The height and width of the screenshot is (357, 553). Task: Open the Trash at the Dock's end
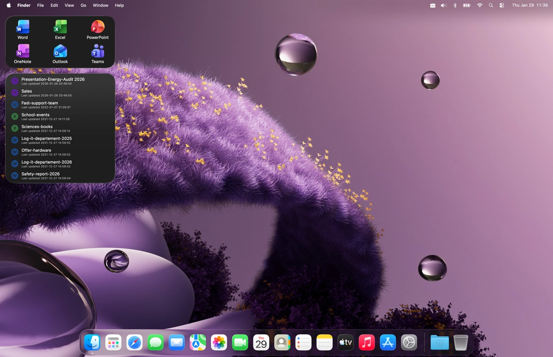(460, 342)
